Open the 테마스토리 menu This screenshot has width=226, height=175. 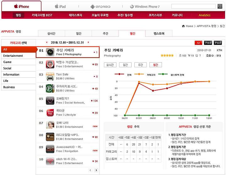point(76,15)
